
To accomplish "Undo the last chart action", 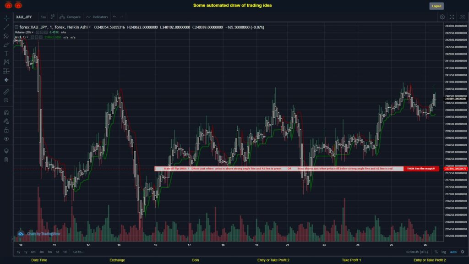I will (x=115, y=17).
